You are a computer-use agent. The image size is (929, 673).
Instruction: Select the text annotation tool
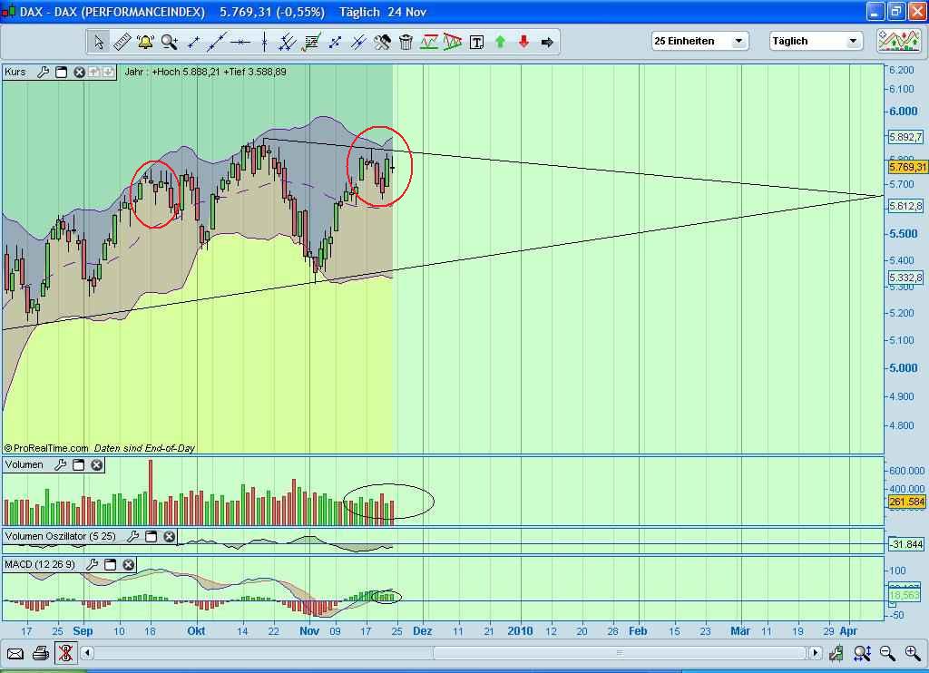[x=476, y=42]
